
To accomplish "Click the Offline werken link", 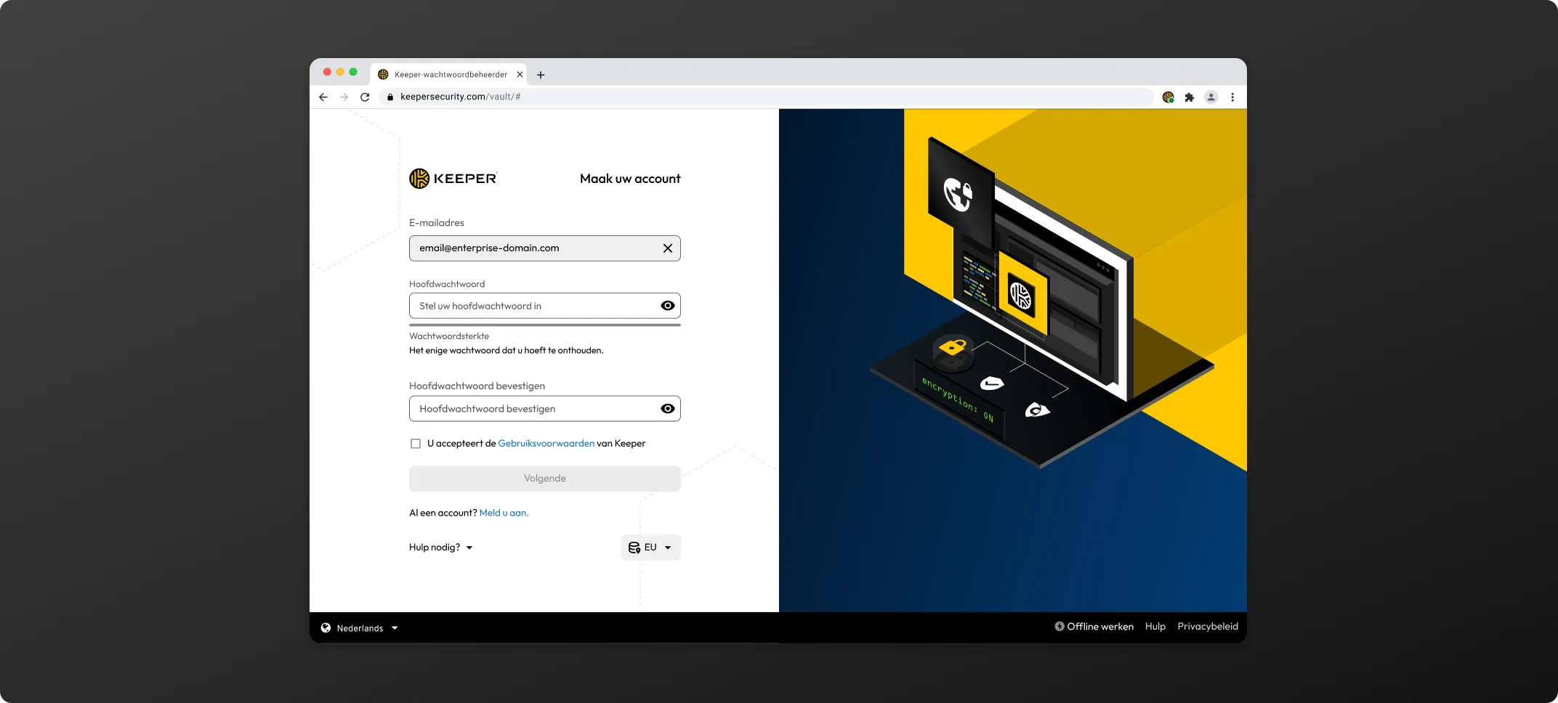I will pos(1094,627).
